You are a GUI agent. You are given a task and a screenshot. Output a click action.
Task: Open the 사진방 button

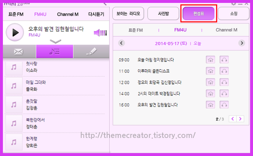click(x=163, y=14)
